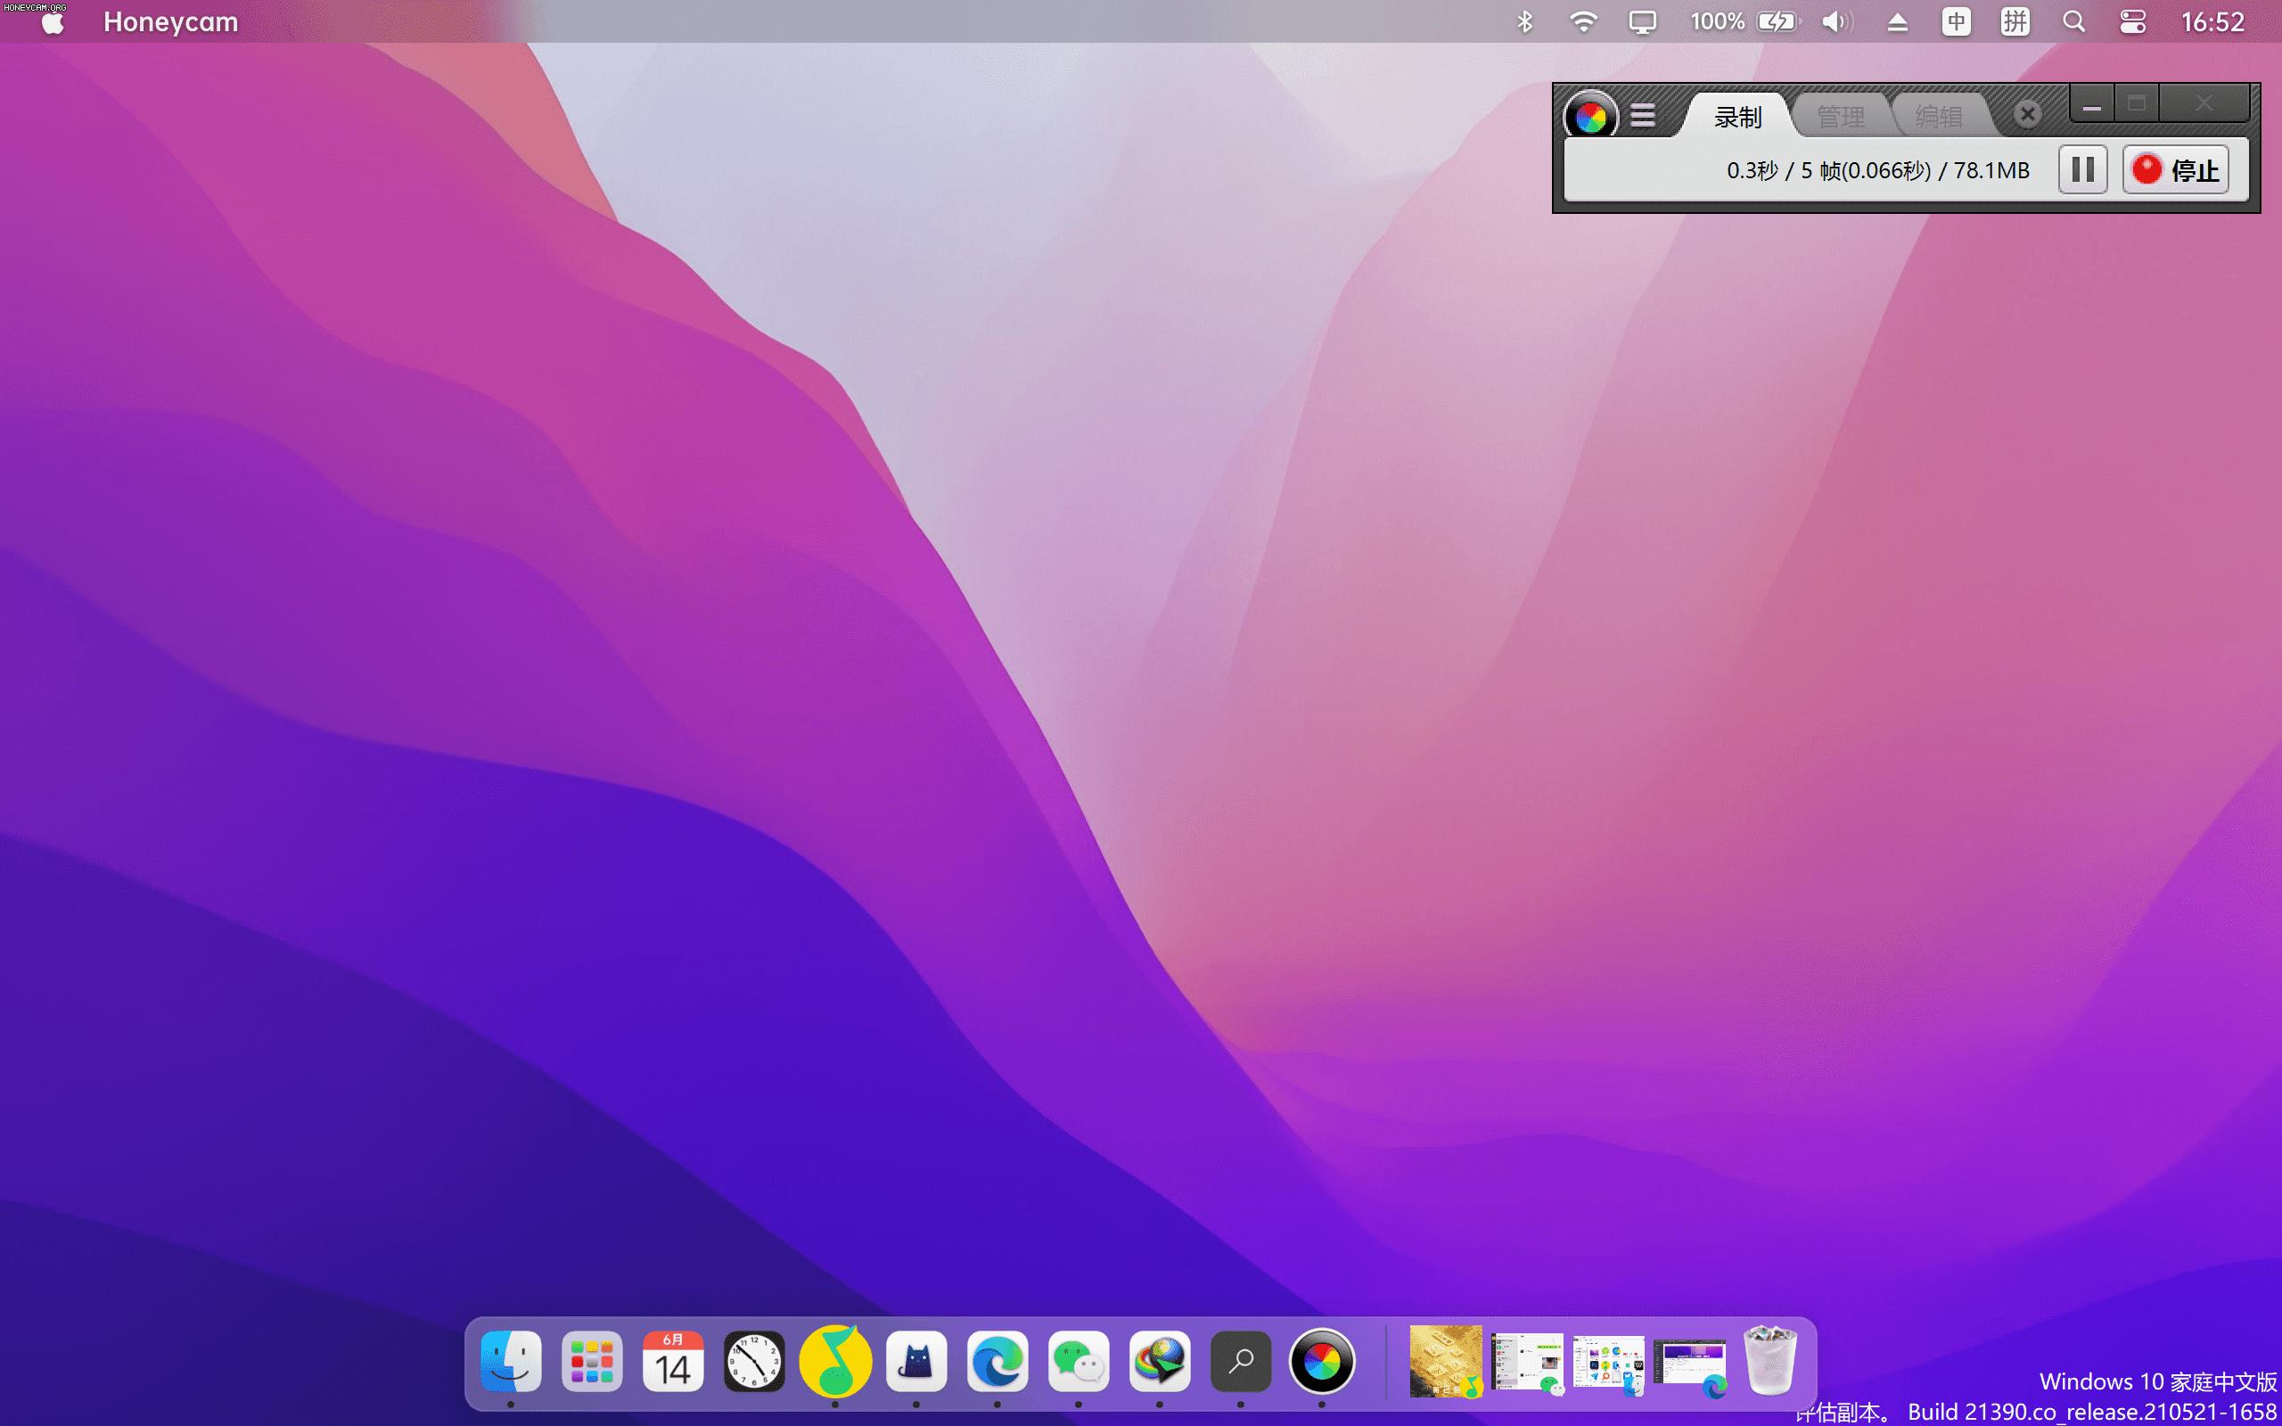Open QQ Music from the Dock
Image resolution: width=2282 pixels, height=1426 pixels.
[836, 1361]
